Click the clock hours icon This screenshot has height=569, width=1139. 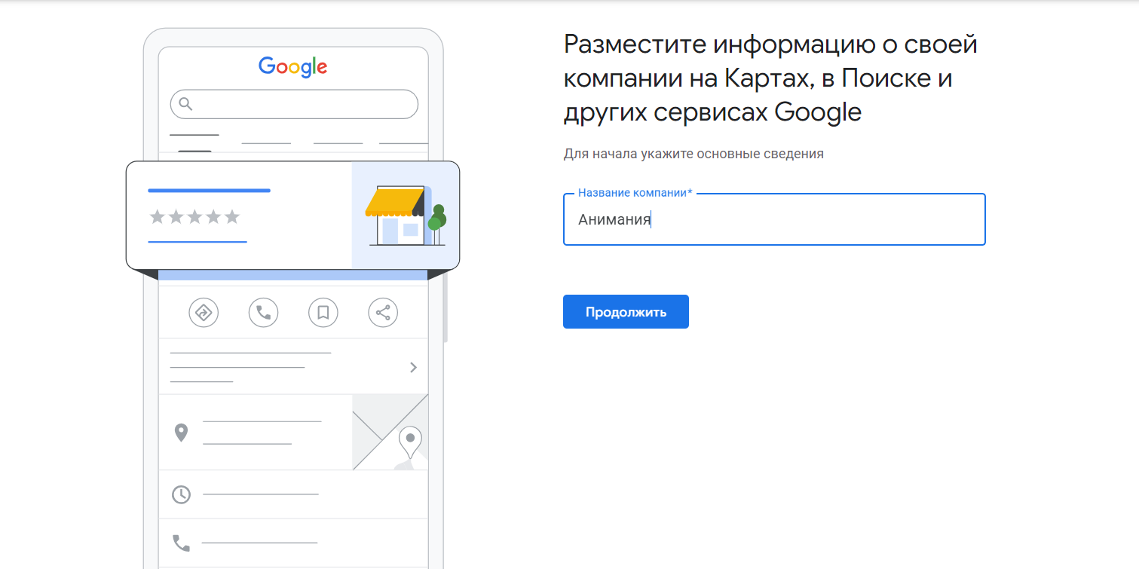pyautogui.click(x=181, y=494)
